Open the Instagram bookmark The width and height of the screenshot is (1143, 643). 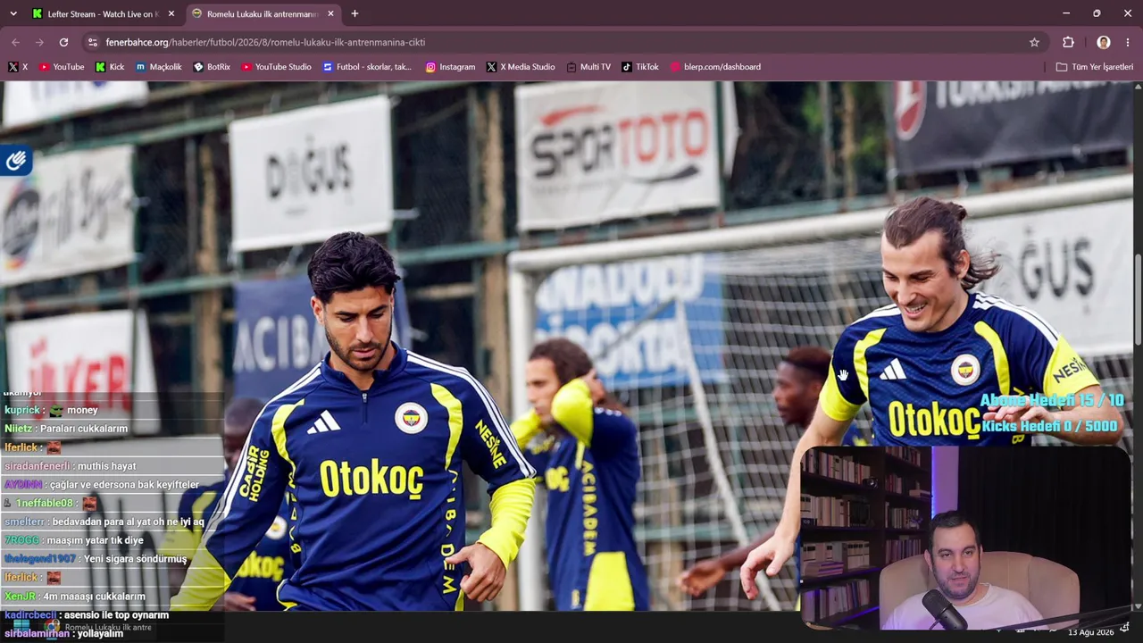[450, 67]
